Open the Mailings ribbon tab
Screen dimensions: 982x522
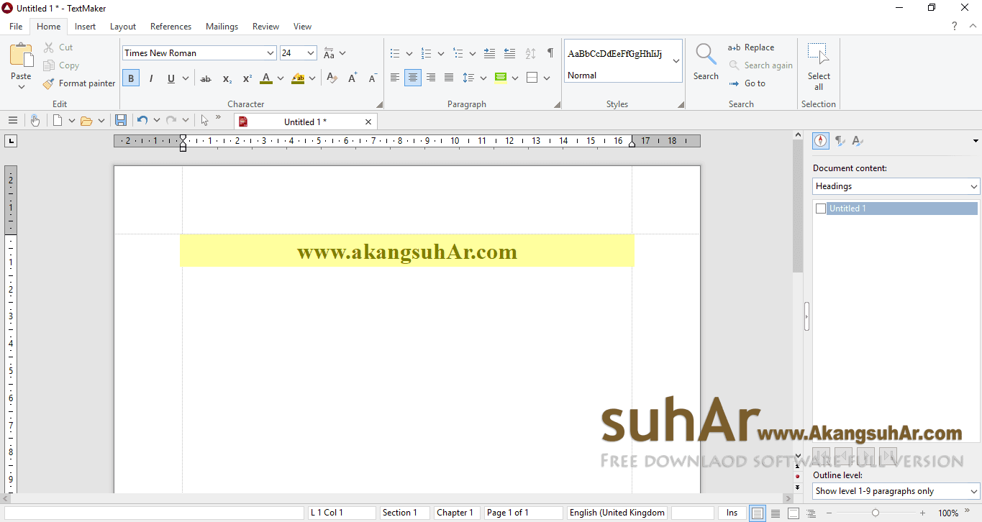pos(222,27)
